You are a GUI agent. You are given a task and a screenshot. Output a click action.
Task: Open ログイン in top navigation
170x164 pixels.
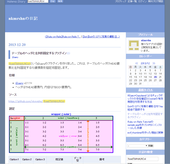tap(142, 1)
